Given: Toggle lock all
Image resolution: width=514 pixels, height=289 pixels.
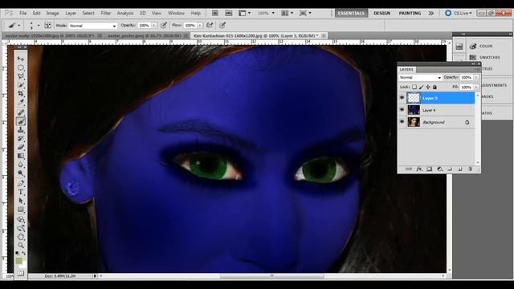Looking at the screenshot, I should click(434, 87).
